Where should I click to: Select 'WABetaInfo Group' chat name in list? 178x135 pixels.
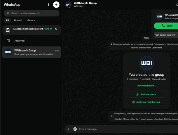pyautogui.click(x=25, y=51)
